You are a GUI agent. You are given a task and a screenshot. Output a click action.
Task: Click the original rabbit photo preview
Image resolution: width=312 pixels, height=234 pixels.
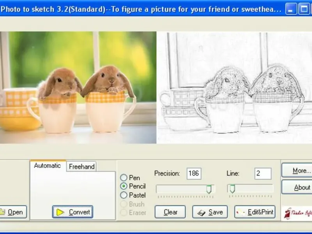tap(78, 87)
